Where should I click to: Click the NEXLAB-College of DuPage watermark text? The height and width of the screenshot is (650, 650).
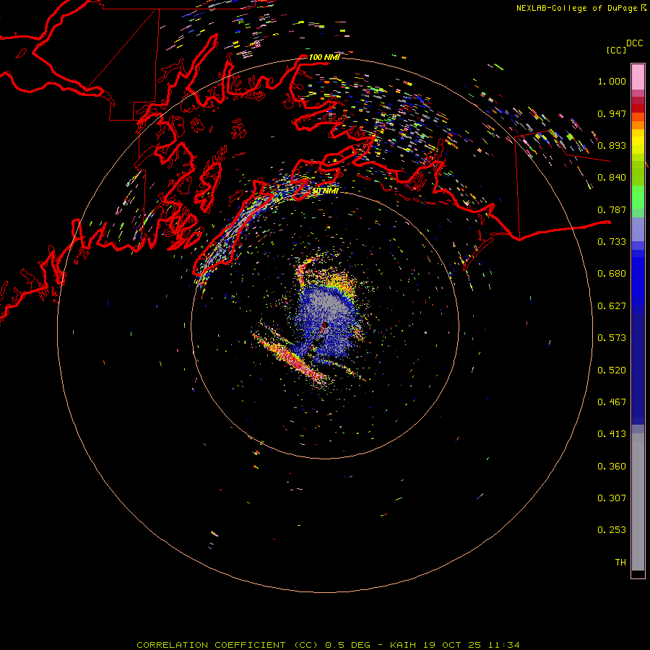581,8
